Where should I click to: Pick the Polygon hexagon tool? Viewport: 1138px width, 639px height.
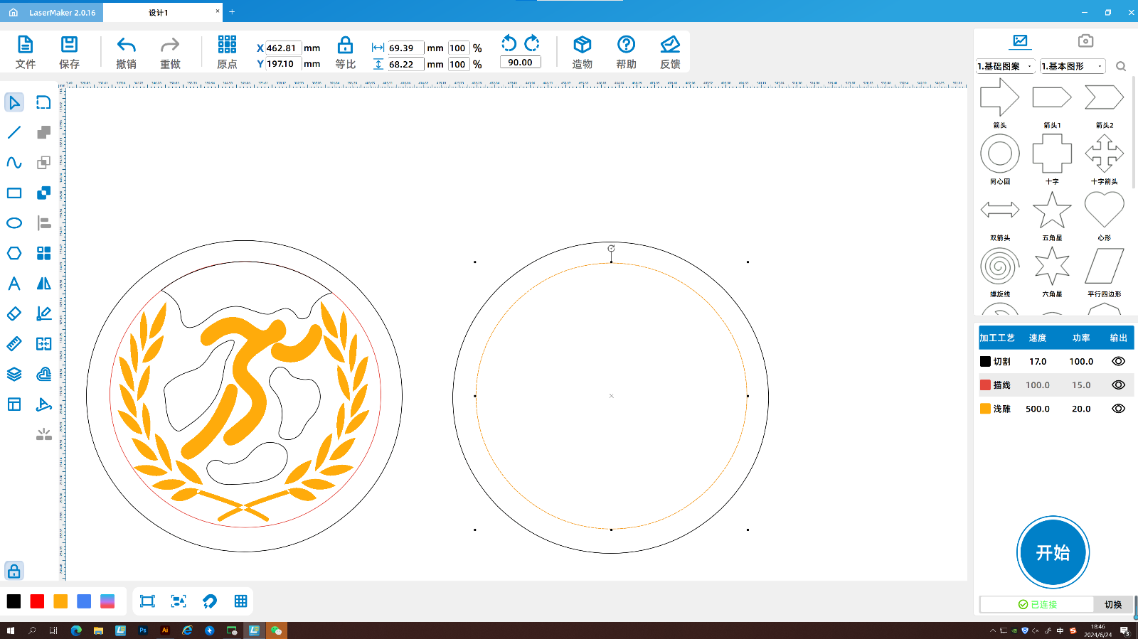(14, 253)
